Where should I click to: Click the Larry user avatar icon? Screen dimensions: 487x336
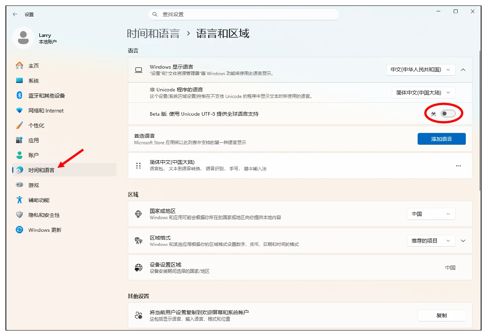coord(23,38)
